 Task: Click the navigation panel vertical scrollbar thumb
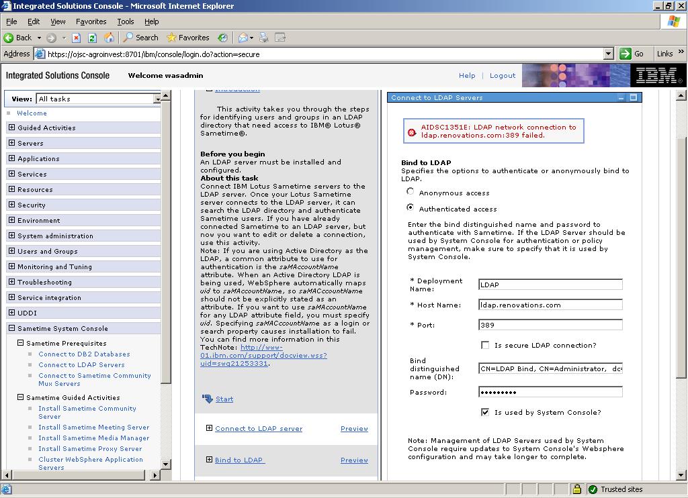[x=167, y=243]
